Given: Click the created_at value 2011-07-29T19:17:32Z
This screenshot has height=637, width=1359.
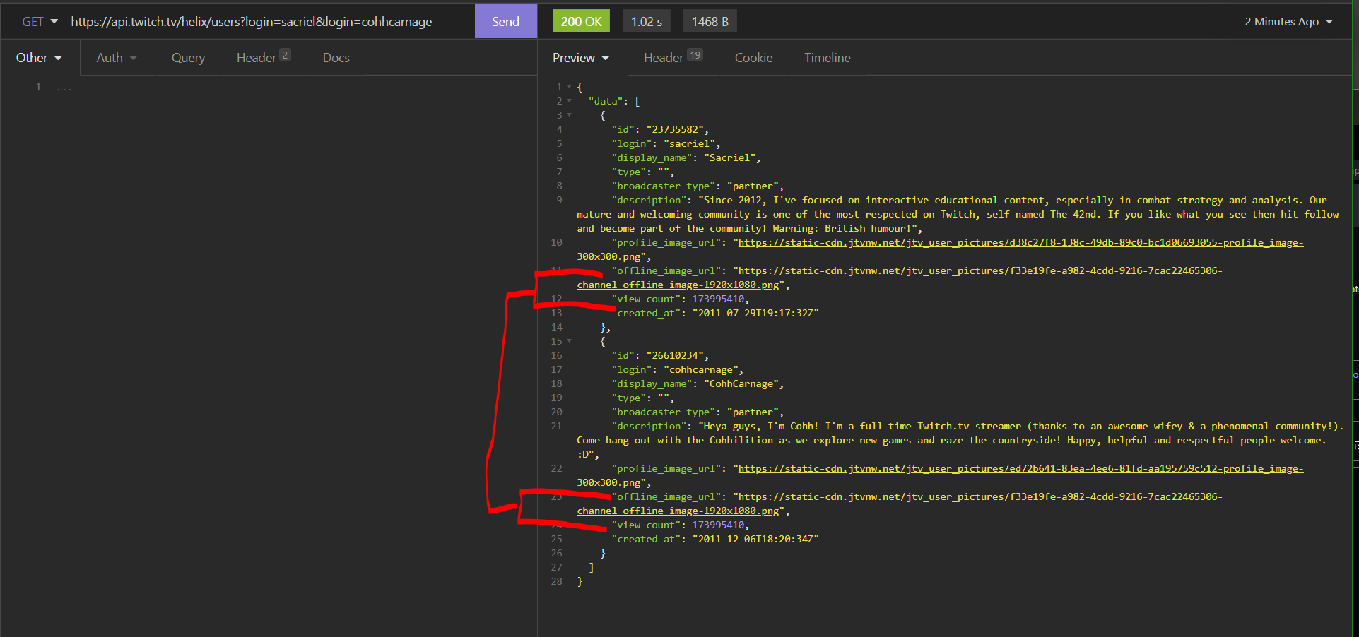Looking at the screenshot, I should point(755,313).
